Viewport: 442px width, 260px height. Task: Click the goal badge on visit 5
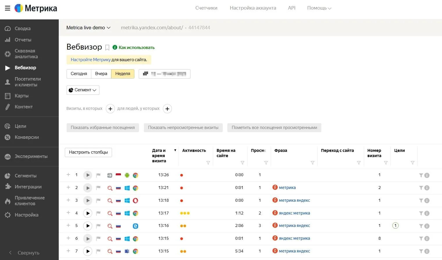click(x=395, y=226)
